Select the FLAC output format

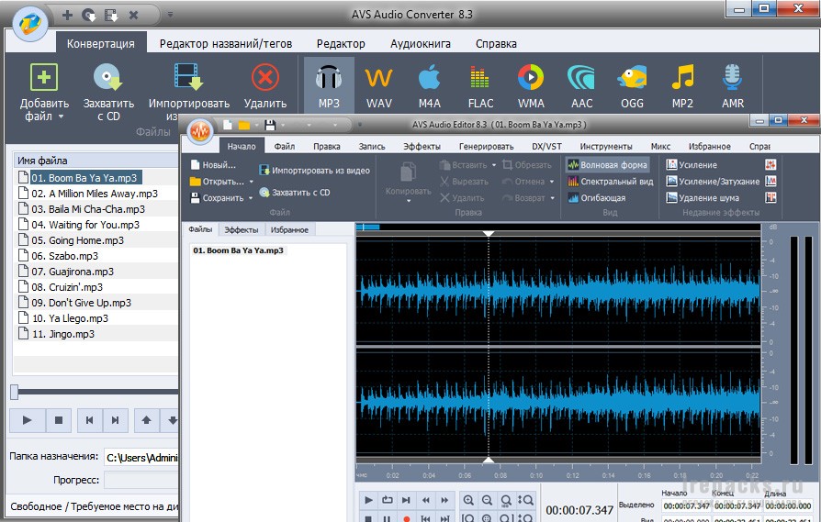tap(480, 84)
